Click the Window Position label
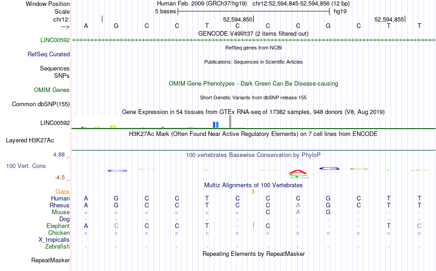436x271 pixels. pos(48,4)
